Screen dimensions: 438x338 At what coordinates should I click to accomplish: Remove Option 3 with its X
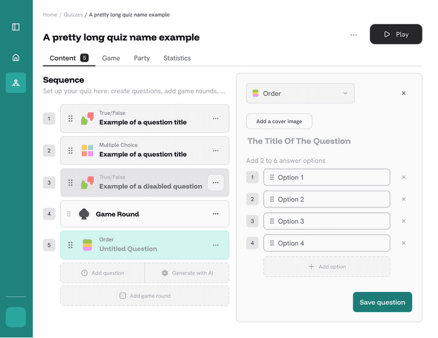tap(404, 221)
